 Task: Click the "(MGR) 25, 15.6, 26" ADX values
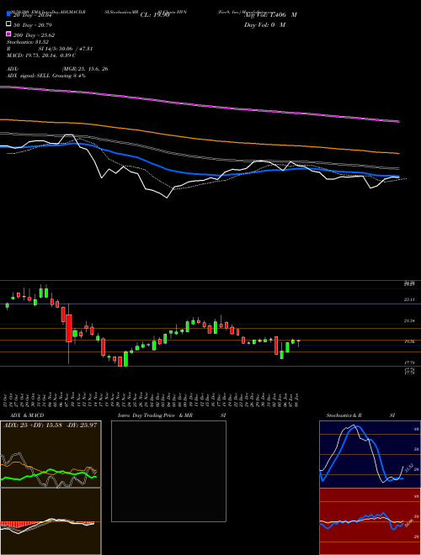click(x=85, y=69)
